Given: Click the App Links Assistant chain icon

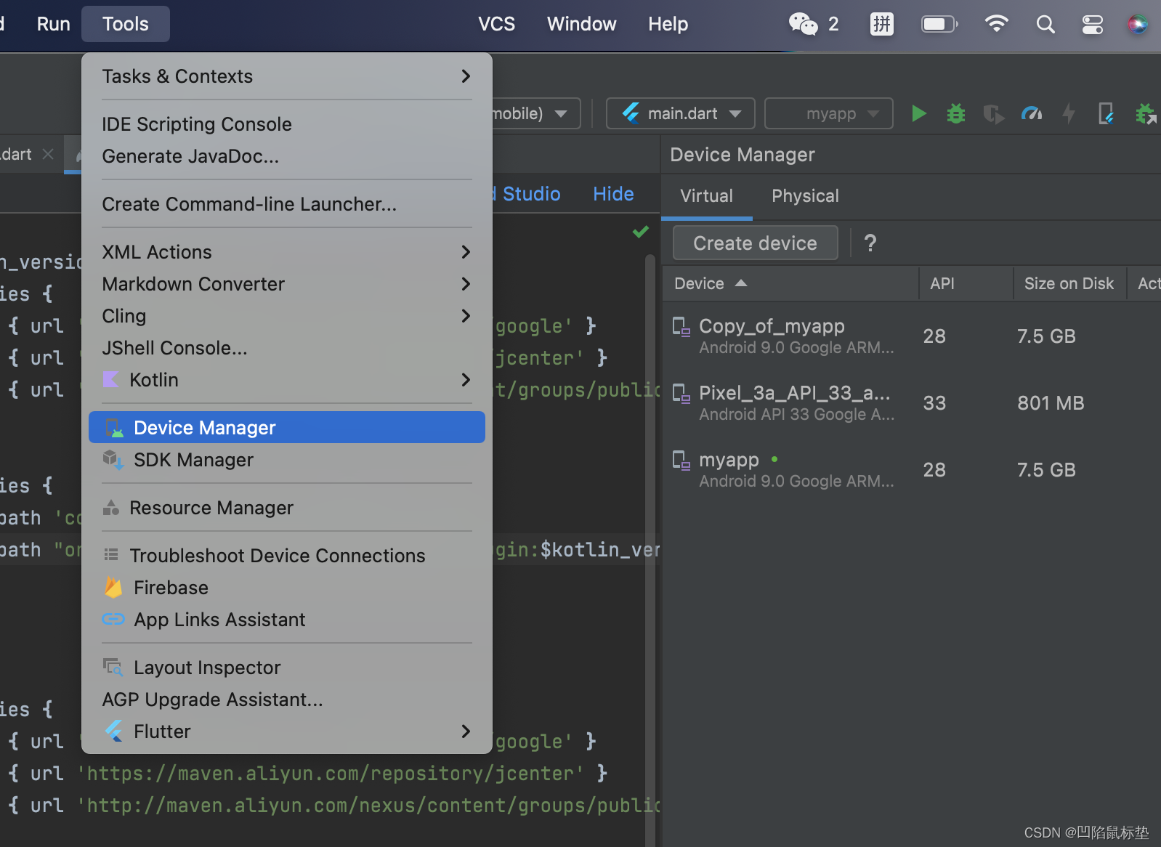Looking at the screenshot, I should point(113,619).
